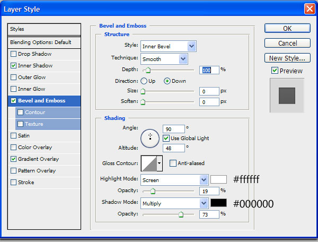Enable the Contour checkbox
The width and height of the screenshot is (318, 242).
(x=20, y=113)
